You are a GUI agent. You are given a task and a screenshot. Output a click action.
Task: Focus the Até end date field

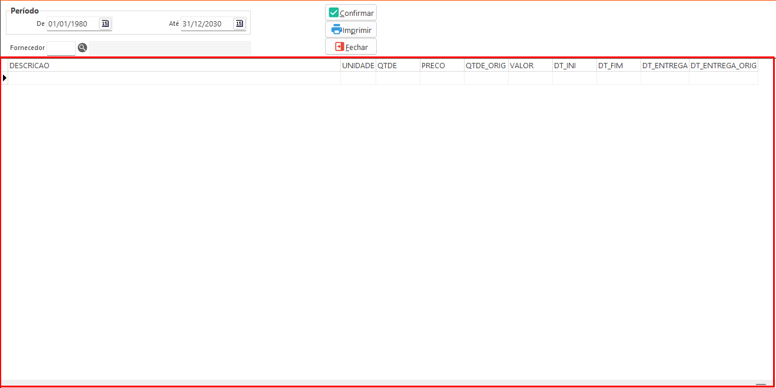206,24
